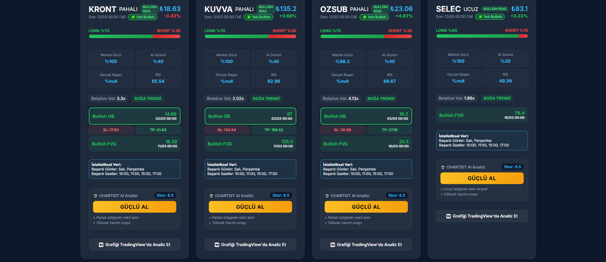
Task: Click the SELEC LONG %90 ratio bar
Action: click(482, 36)
